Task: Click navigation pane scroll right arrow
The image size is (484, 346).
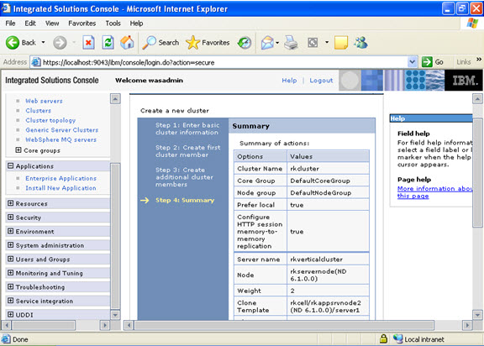Action: point(105,325)
